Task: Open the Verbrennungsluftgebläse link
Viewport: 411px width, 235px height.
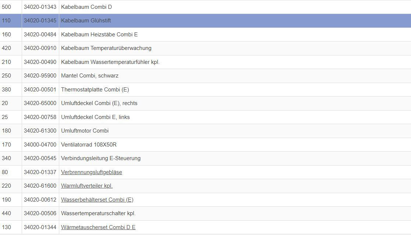Action: (91, 172)
